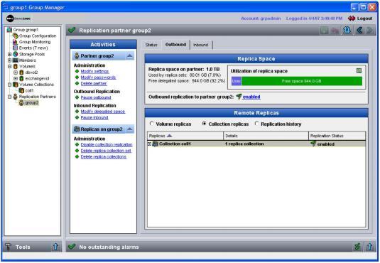
Task: Expand the Tools panel up arrow
Action: point(55,247)
